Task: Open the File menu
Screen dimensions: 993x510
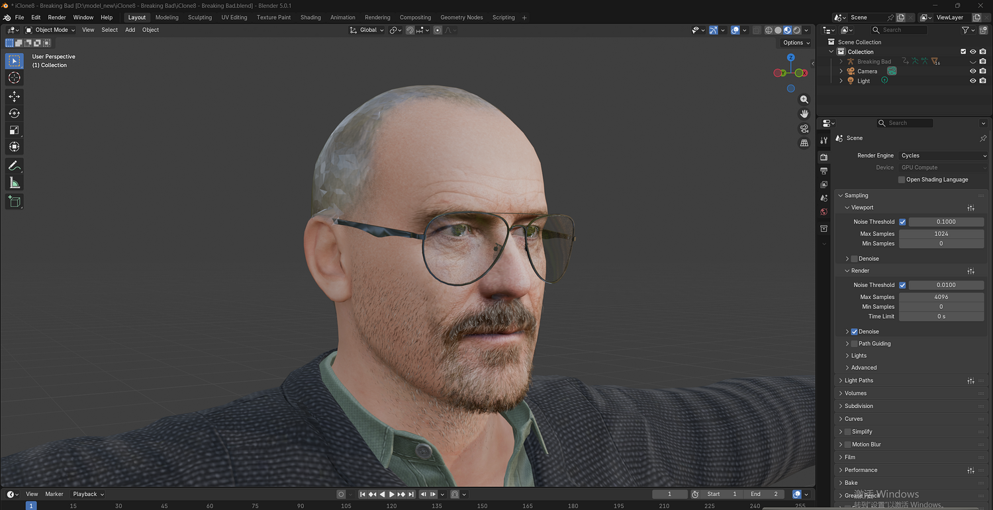Action: [x=19, y=18]
